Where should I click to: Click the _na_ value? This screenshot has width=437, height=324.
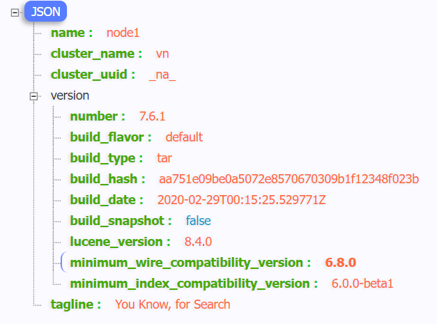point(162,75)
